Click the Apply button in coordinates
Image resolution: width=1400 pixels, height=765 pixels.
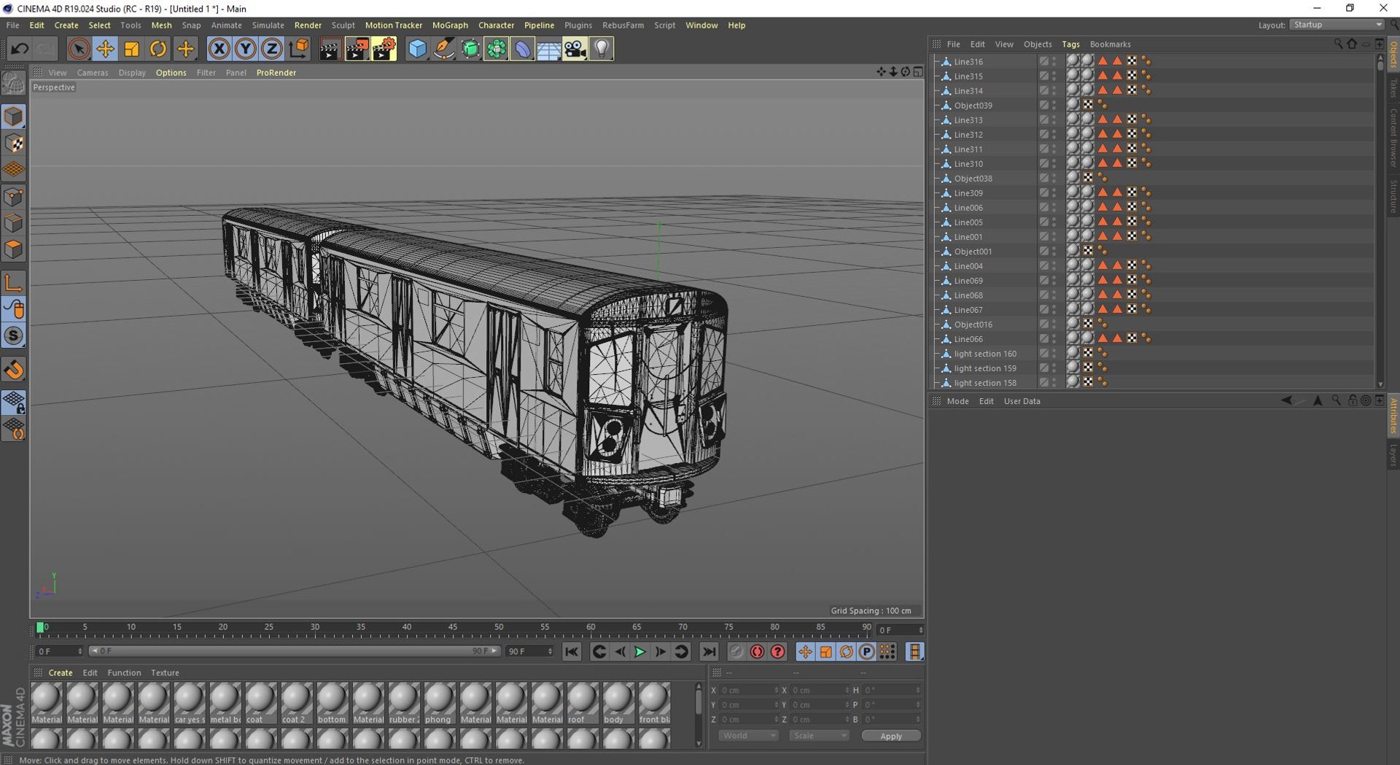tap(891, 736)
